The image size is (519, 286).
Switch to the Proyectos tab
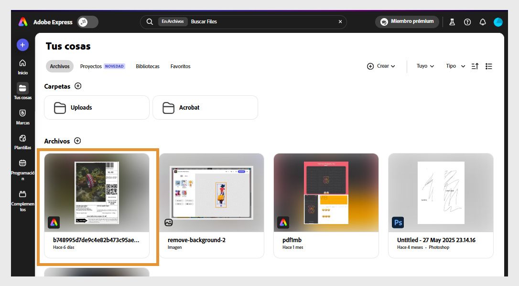tap(91, 66)
